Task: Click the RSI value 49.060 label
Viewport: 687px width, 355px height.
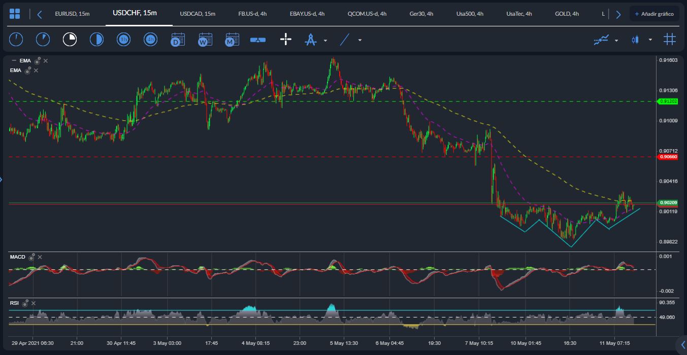Action: pos(667,317)
